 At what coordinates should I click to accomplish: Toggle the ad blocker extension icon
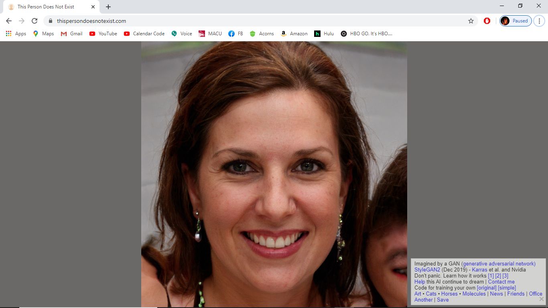tap(487, 20)
